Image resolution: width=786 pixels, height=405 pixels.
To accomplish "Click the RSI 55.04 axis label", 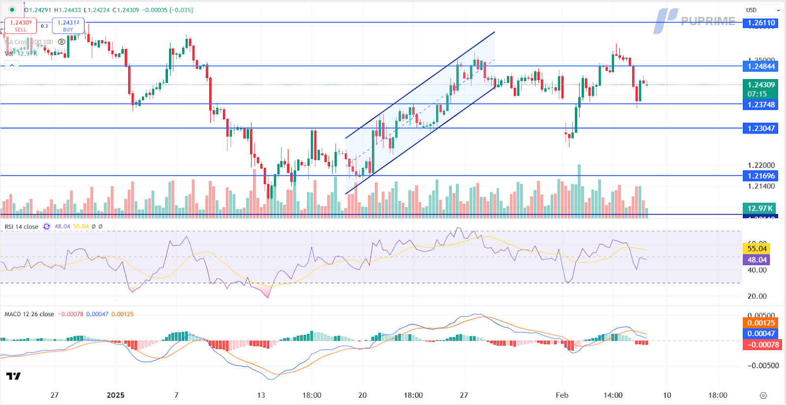I will tap(757, 249).
